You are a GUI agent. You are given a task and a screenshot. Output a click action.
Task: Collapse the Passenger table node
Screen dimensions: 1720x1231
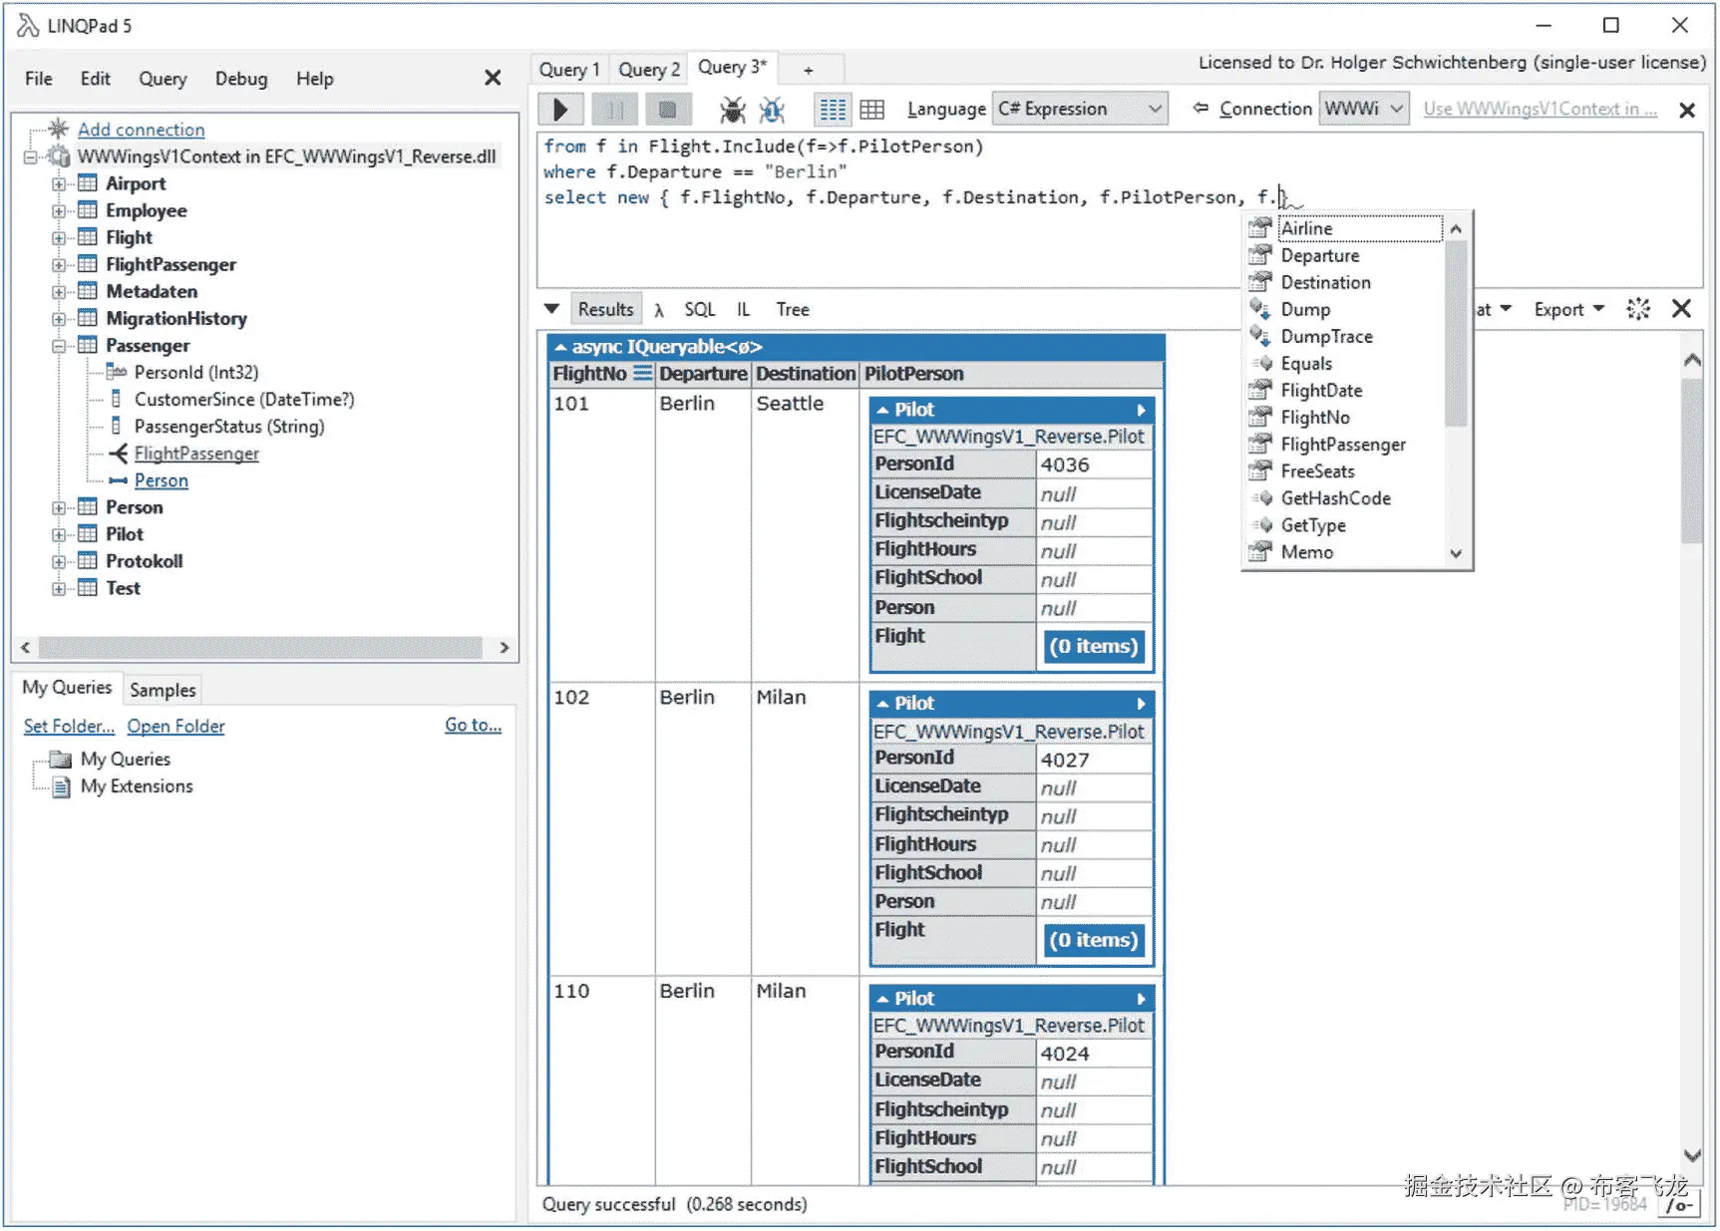pyautogui.click(x=59, y=346)
